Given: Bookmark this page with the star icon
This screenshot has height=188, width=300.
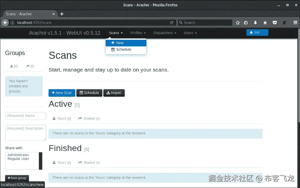Looking at the screenshot, I should pos(238,23).
